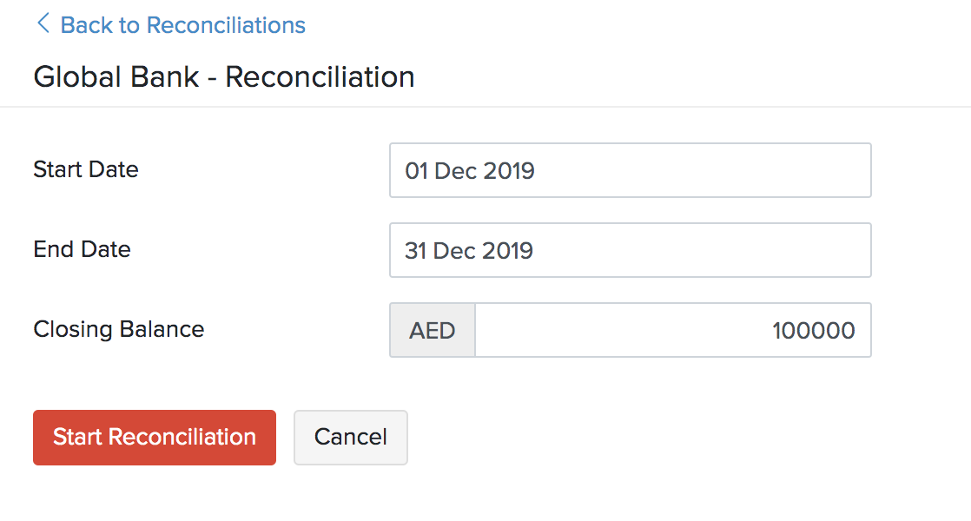Click inside the Start Date field
Viewport: 971px width, 521px height.
[x=631, y=170]
